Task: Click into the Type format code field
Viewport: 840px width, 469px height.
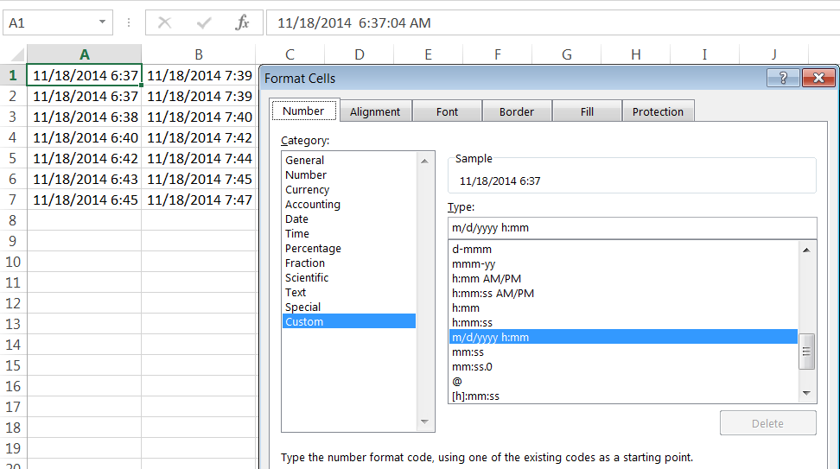Action: (631, 228)
